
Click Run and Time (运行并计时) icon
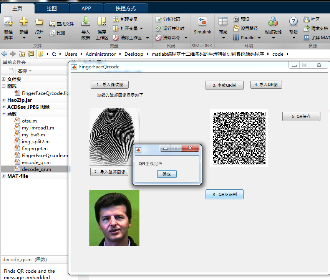[x=159, y=28]
